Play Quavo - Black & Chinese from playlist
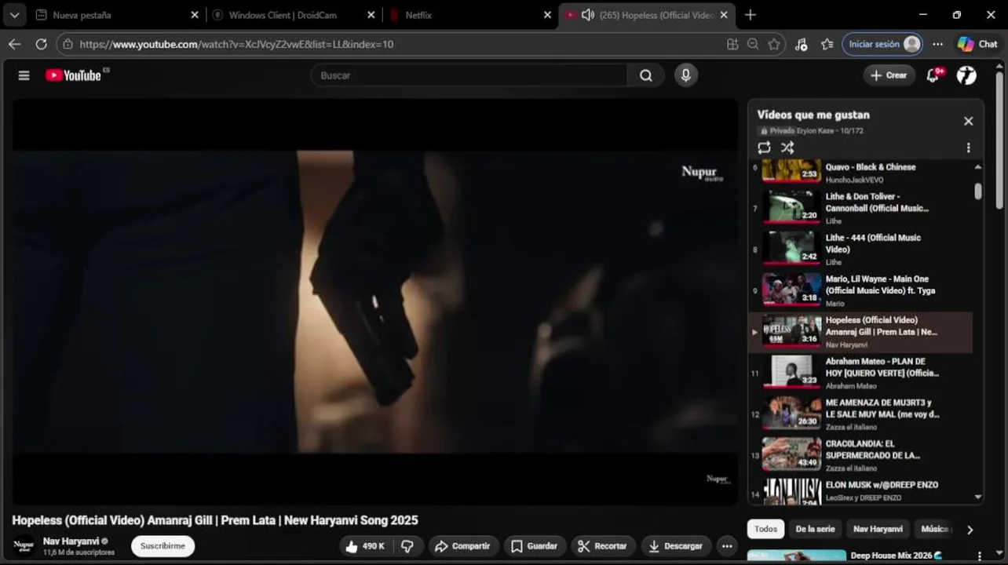 (x=860, y=170)
